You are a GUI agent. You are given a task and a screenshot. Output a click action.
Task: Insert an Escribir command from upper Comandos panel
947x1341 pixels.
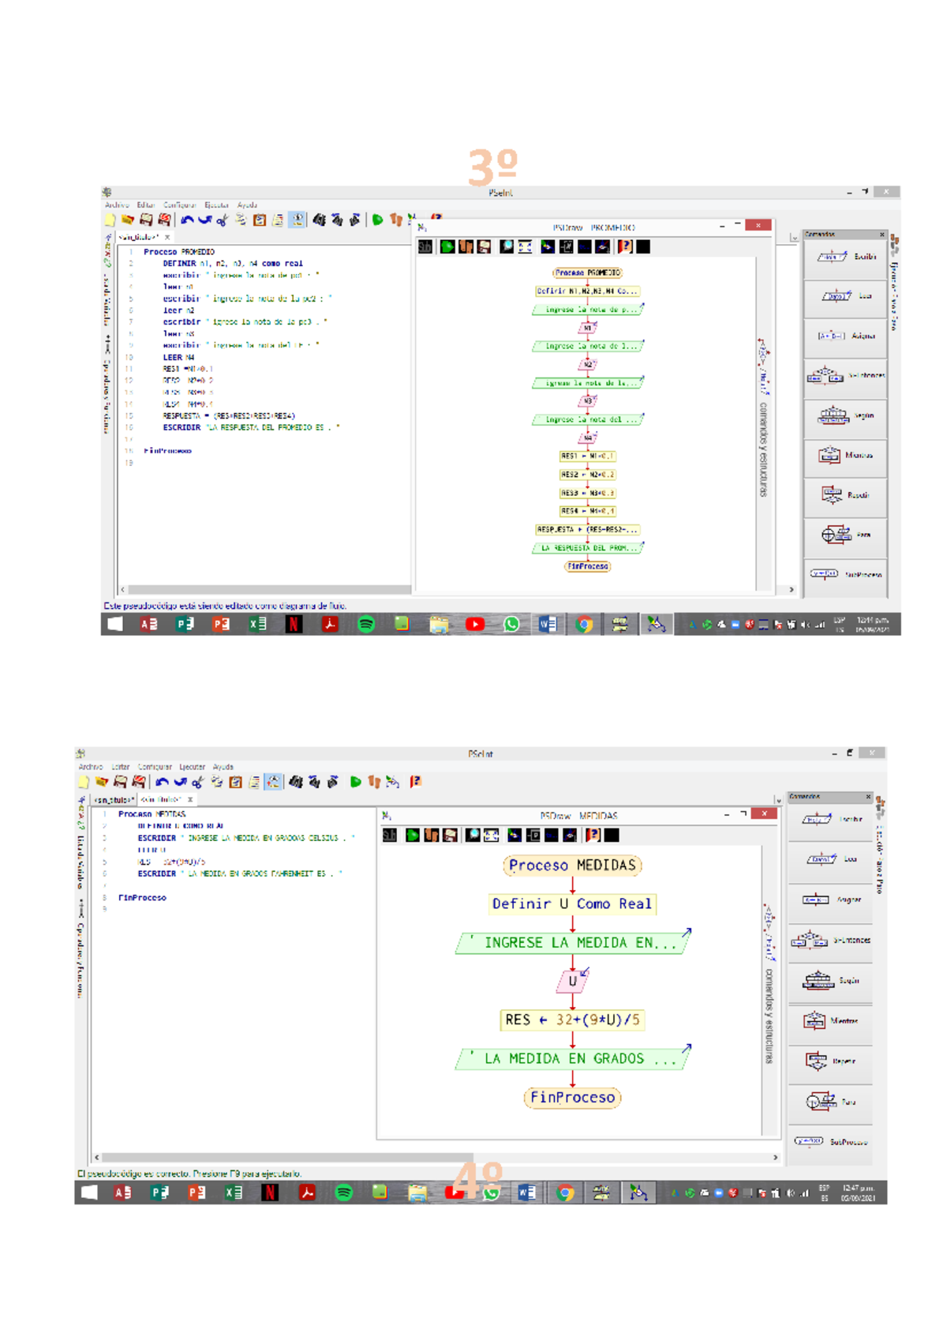coord(845,257)
